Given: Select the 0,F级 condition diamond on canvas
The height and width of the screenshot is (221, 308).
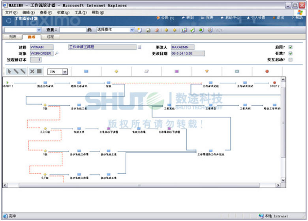Looking at the screenshot, I should click(x=45, y=175).
